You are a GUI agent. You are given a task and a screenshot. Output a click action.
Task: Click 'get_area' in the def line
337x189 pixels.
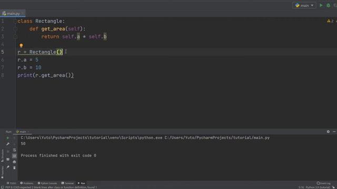tap(53, 29)
